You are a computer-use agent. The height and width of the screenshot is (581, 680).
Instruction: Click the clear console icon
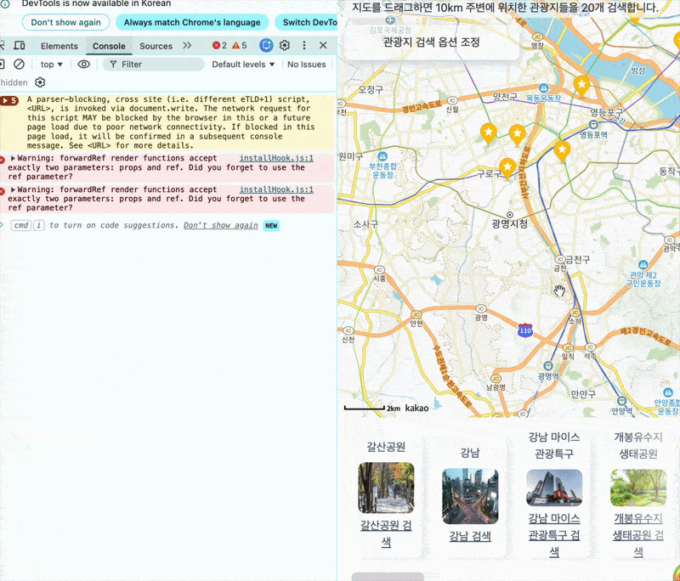19,64
